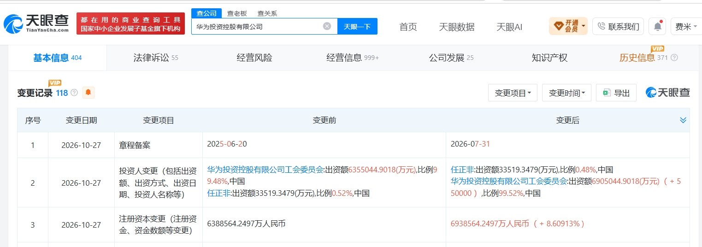Expand the 开通会员 dropdown arrow
This screenshot has height=247, width=702.
coord(584,26)
